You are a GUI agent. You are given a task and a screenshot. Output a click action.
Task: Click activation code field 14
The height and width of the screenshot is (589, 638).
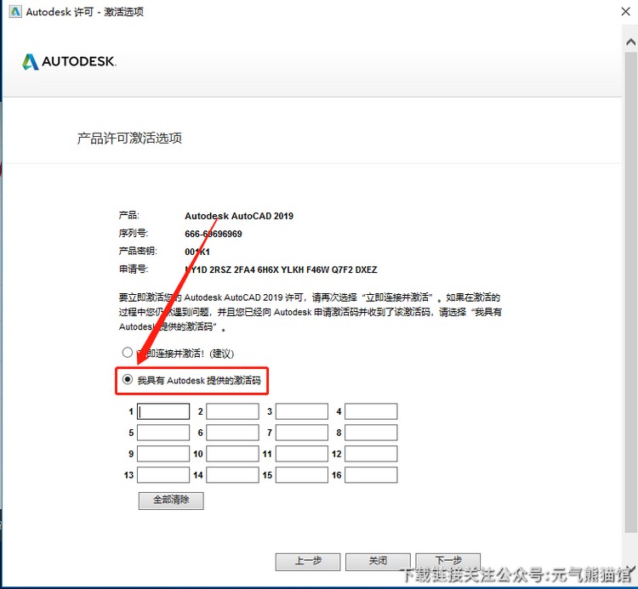coord(232,475)
